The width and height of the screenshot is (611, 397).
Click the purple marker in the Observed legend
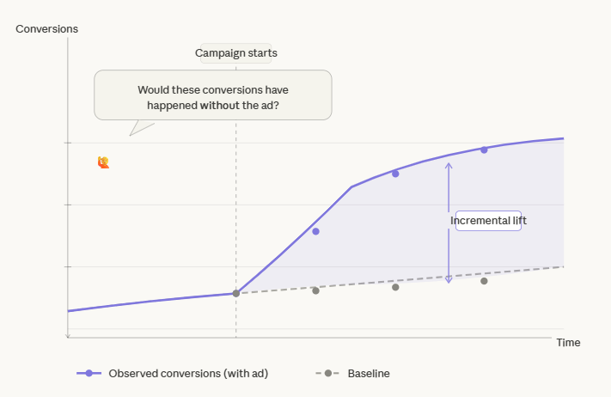(x=88, y=374)
